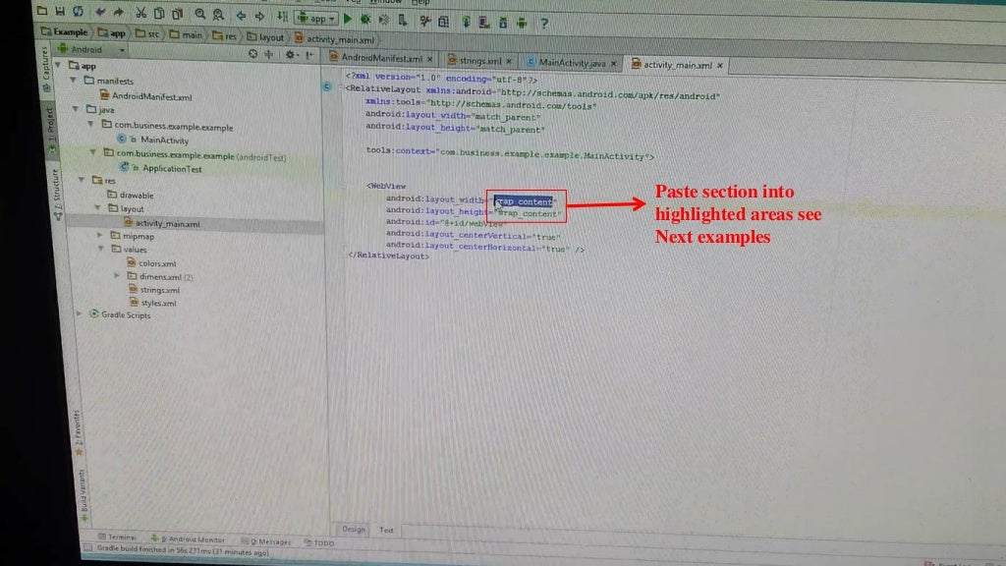Select styles.xml in project tree
This screenshot has height=566, width=1006.
[153, 303]
